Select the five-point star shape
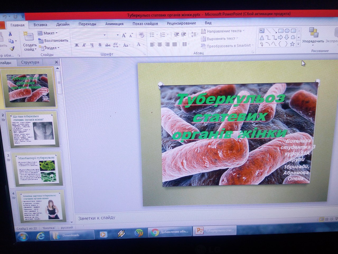The image size is (338, 254). point(292,44)
